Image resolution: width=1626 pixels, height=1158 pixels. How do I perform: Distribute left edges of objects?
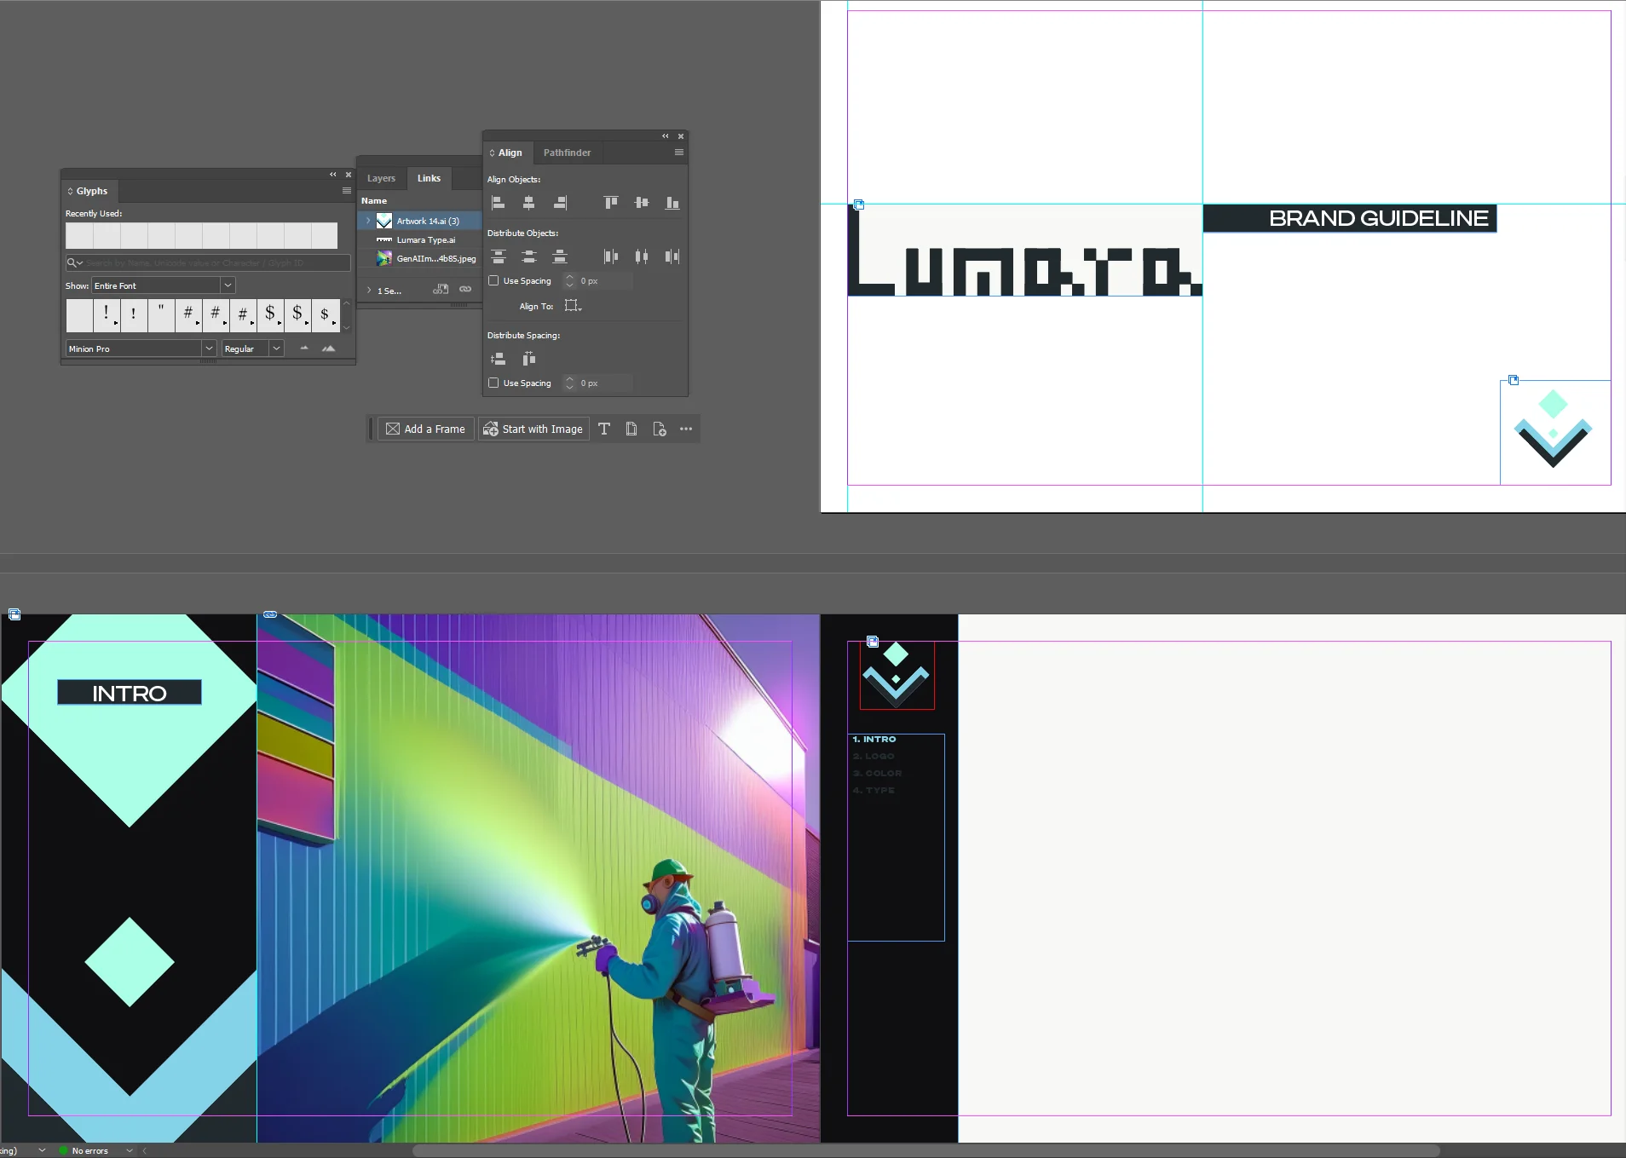(x=611, y=256)
